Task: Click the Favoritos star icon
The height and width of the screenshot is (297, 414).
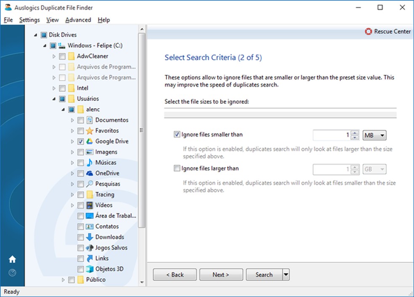Action: coord(90,131)
